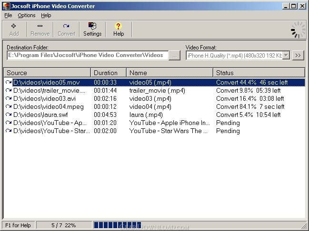Sort by the Status column header

tap(259, 73)
